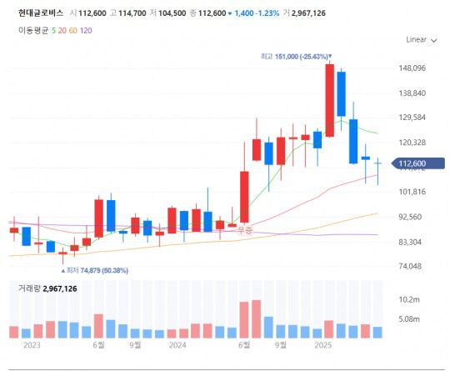The image size is (450, 371).
Task: Toggle the 60-period moving average
Action: pos(73,31)
